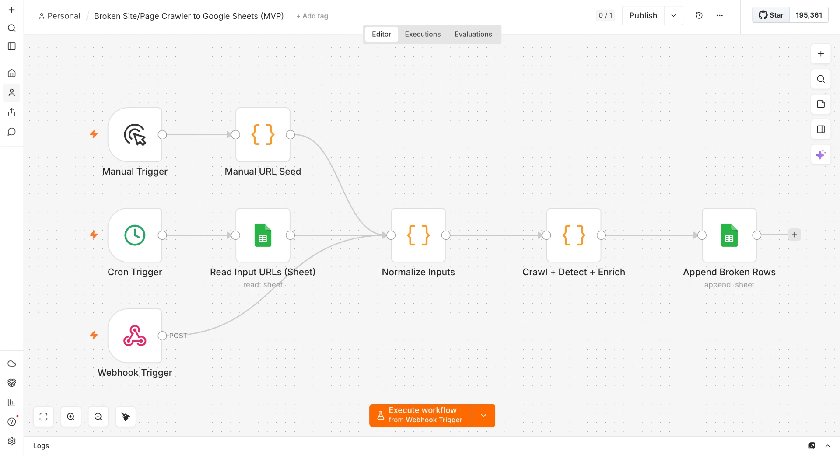
Task: Go to Home in the left sidebar
Action: click(x=12, y=73)
